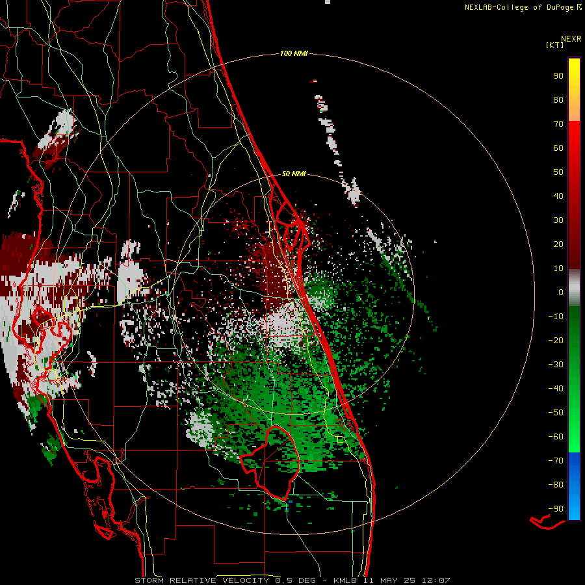This screenshot has width=585, height=585.
Task: Click the 90 value on the velocity scale
Action: [x=558, y=76]
